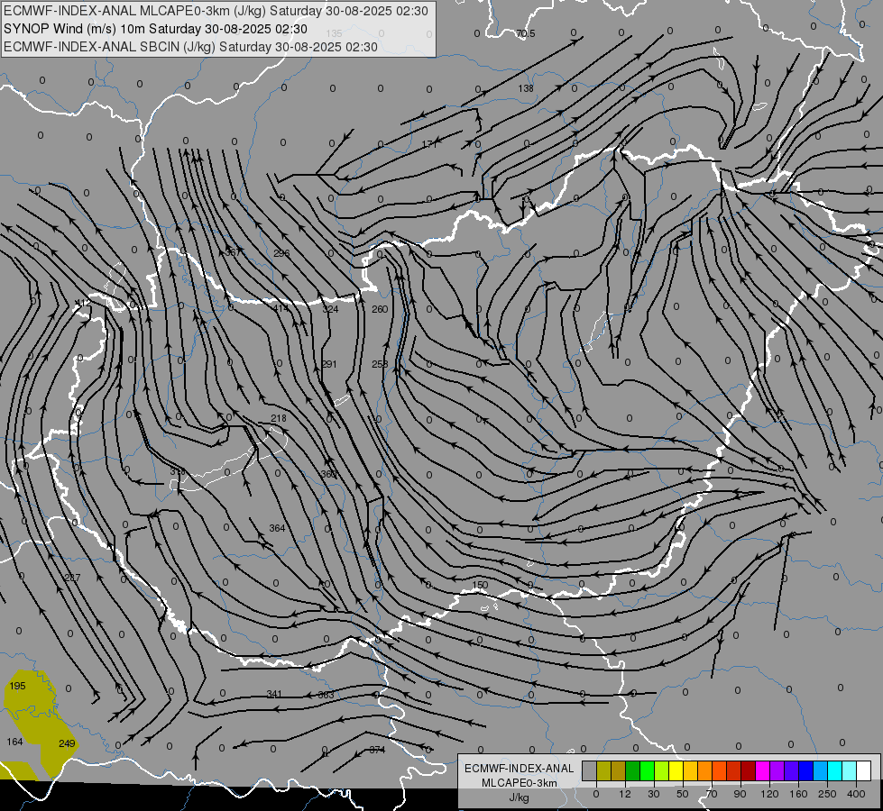Pick the magenta legend swatch

pyautogui.click(x=762, y=770)
